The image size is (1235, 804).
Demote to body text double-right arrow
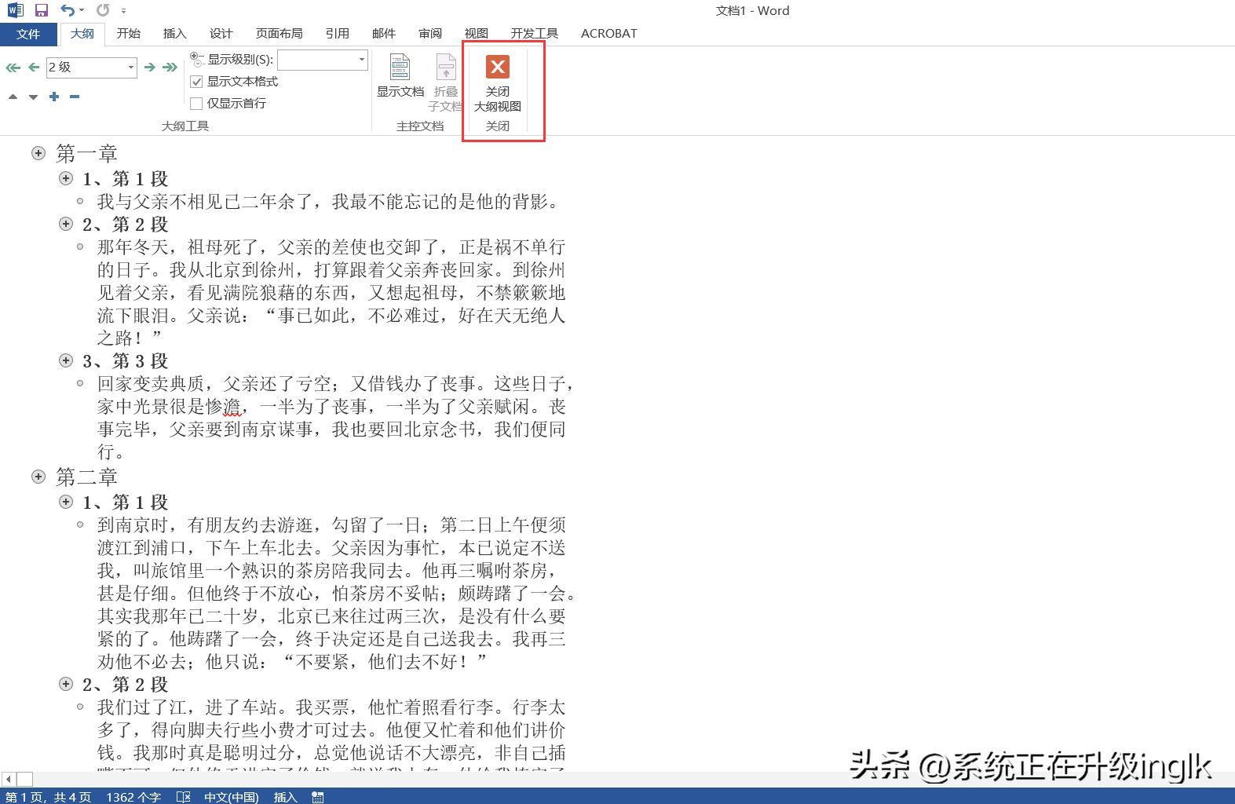pos(170,68)
